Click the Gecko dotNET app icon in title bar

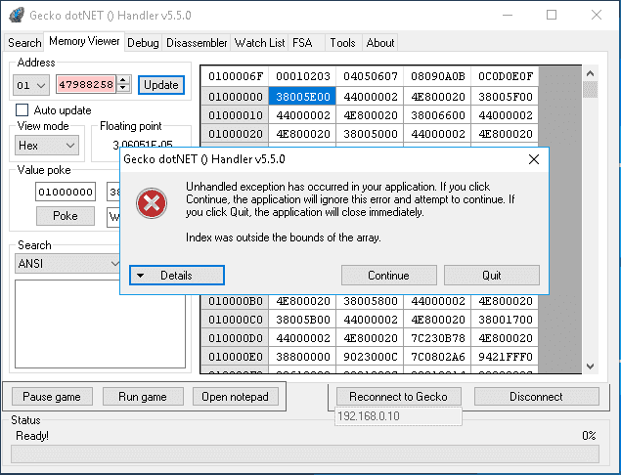17,15
